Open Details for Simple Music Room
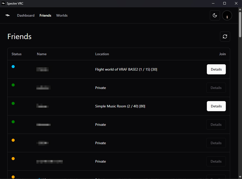242x179 pixels. click(216, 106)
